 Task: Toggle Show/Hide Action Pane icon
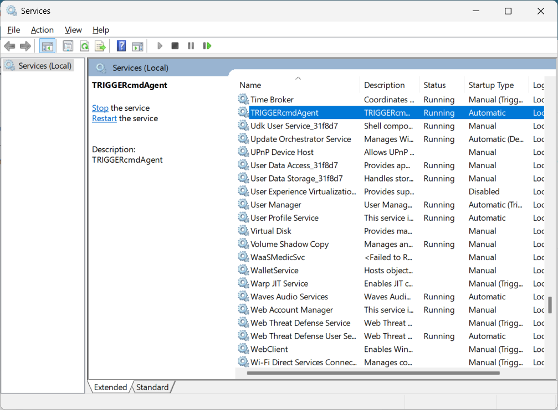click(137, 46)
